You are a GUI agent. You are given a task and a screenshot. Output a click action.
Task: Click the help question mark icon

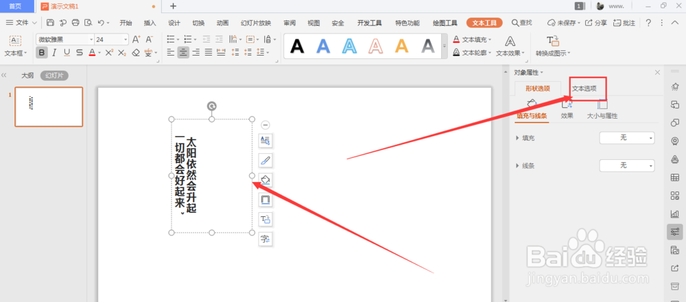648,23
